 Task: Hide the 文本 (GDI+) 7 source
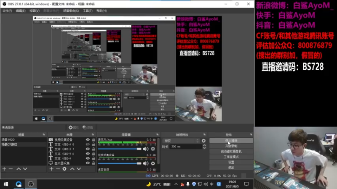coord(88,149)
